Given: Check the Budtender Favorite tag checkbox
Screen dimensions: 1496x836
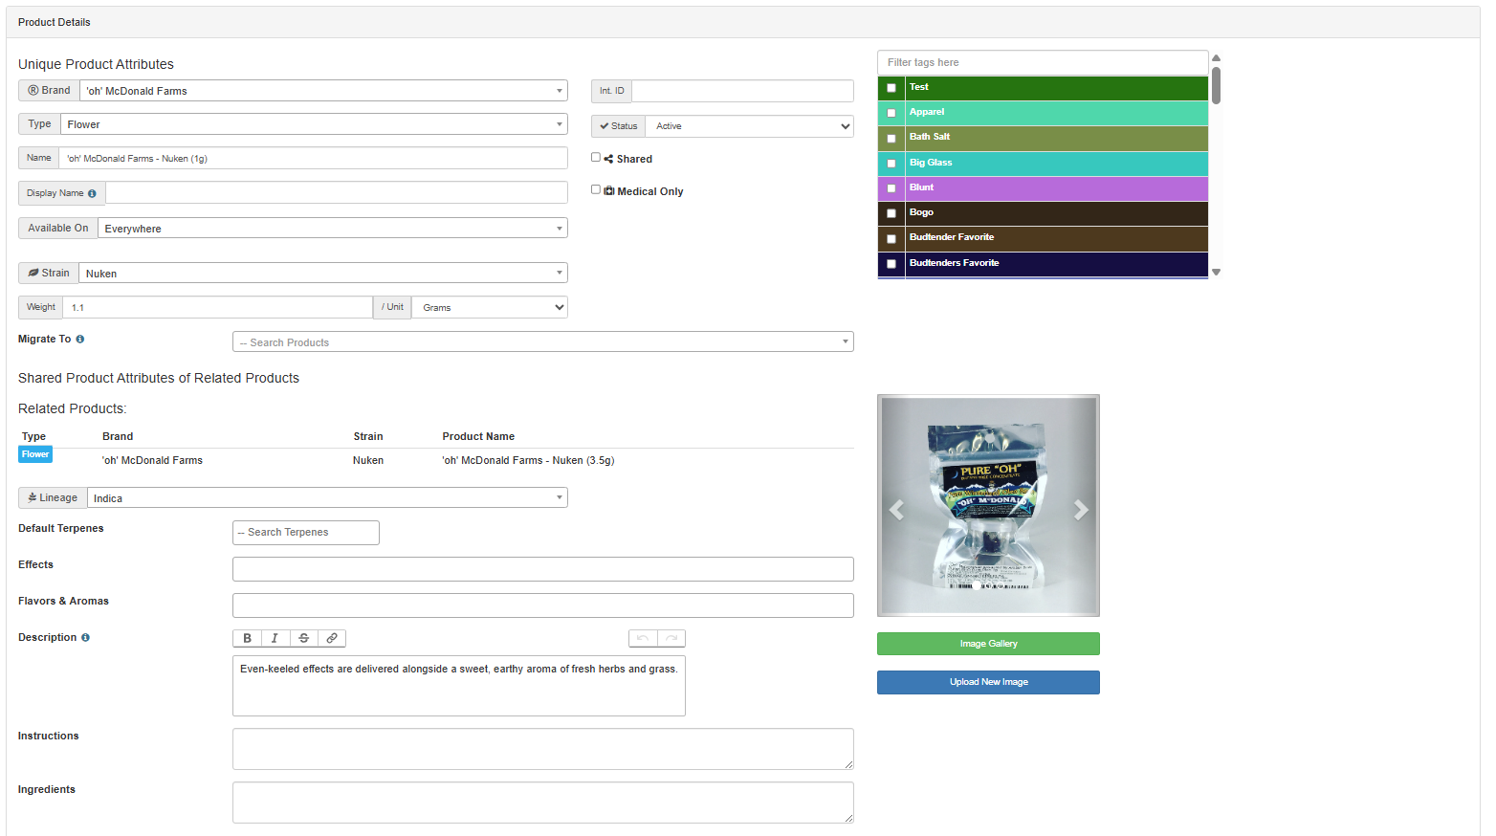Looking at the screenshot, I should [x=891, y=239].
